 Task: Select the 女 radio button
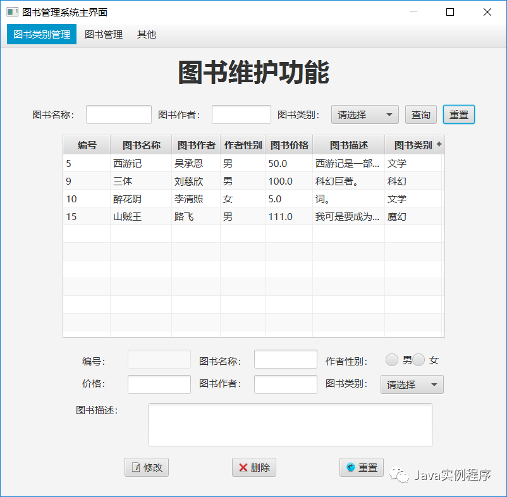click(x=418, y=360)
